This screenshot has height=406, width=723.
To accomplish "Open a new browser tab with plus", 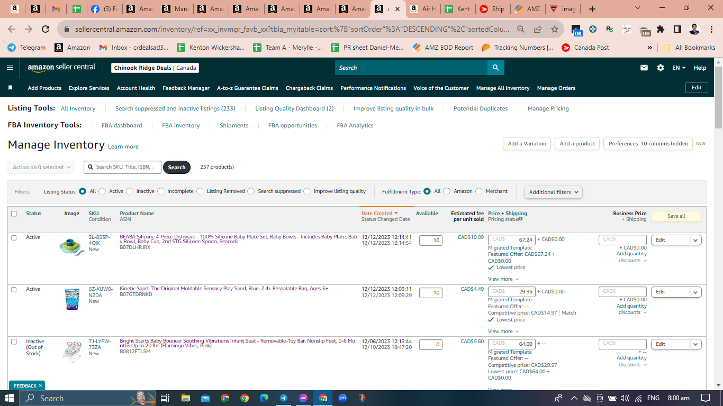I will point(592,9).
